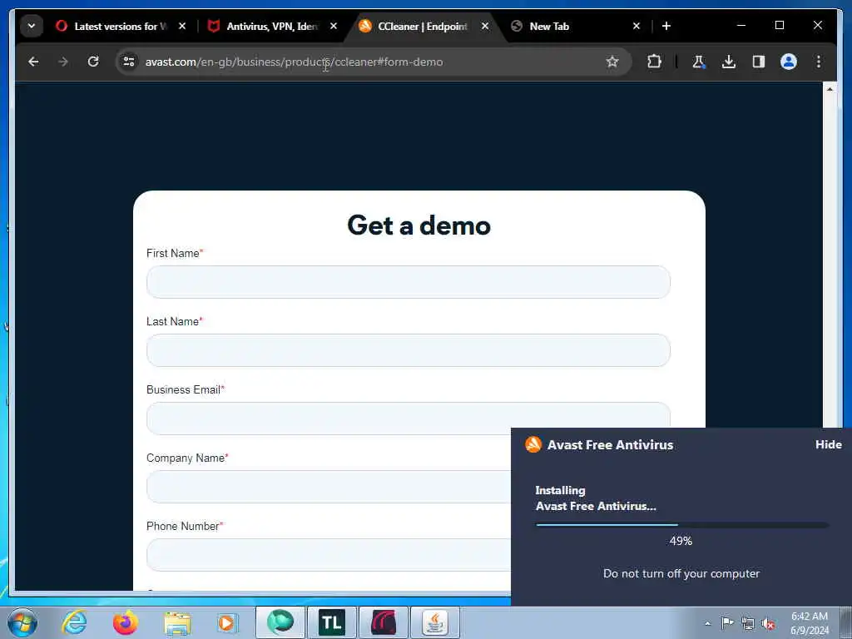Image resolution: width=852 pixels, height=639 pixels.
Task: Launch Internet Explorer from taskbar
Action: [x=74, y=622]
